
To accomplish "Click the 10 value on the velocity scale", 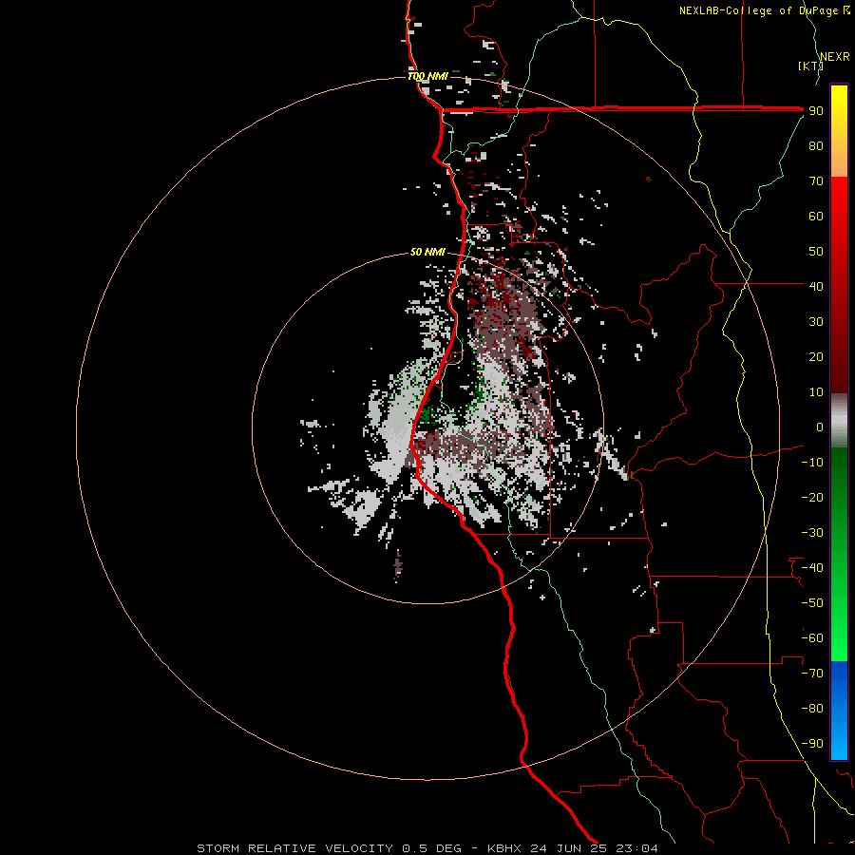I will pyautogui.click(x=816, y=392).
